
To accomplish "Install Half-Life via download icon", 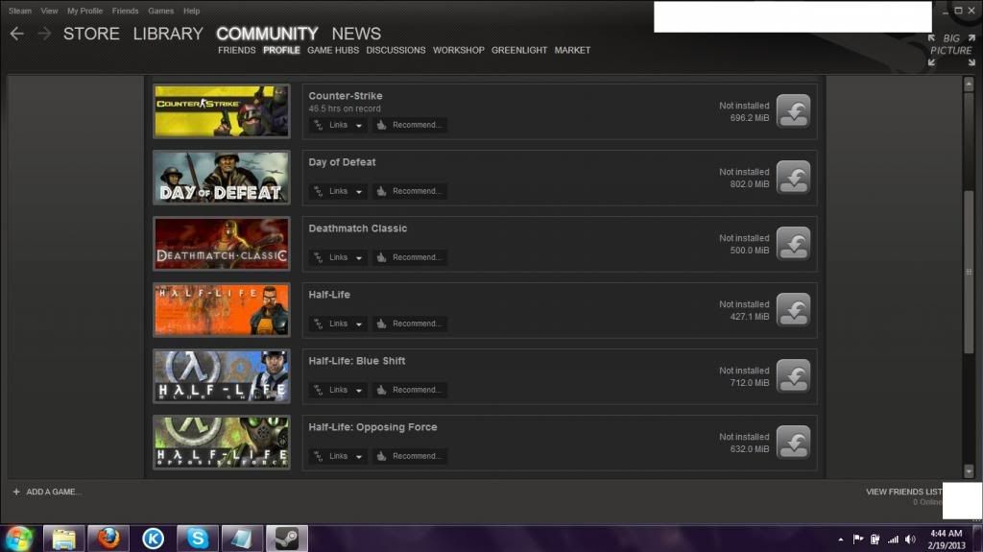I will (793, 310).
